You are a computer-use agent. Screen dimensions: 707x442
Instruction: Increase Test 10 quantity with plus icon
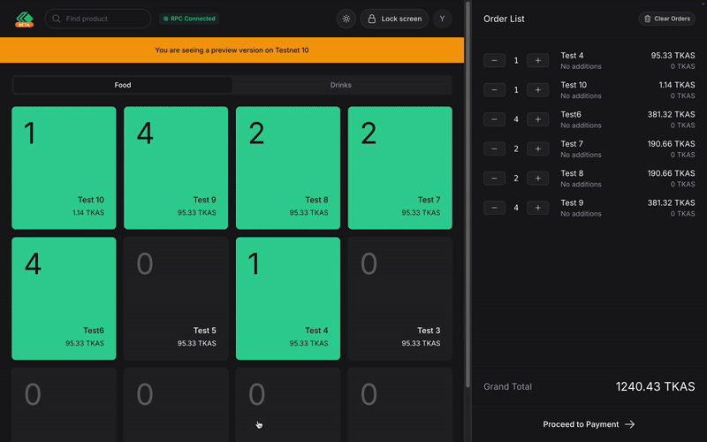(537, 89)
